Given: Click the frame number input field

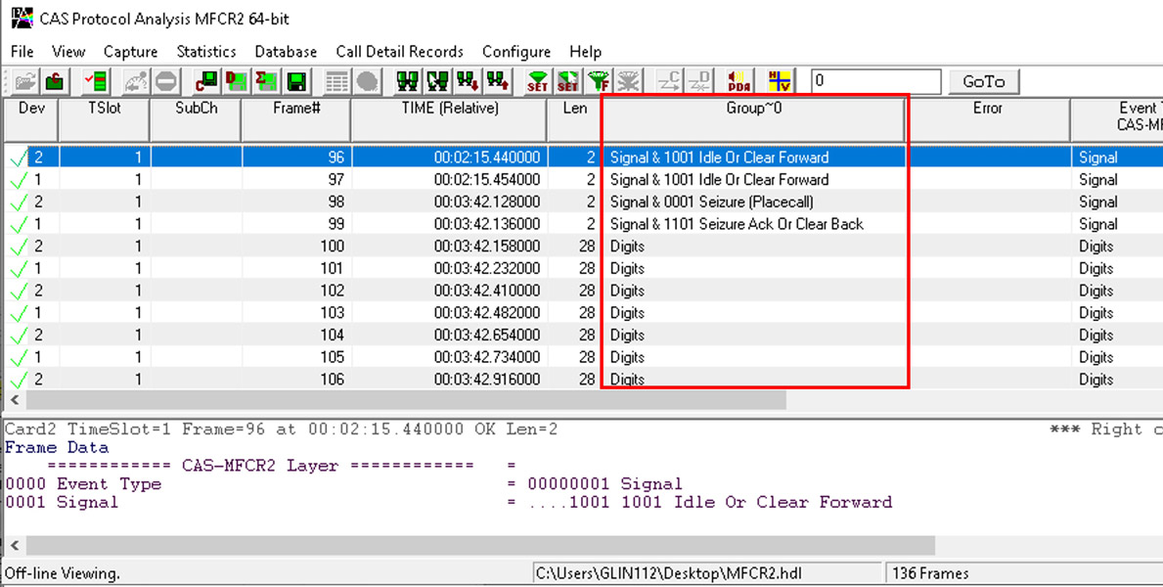Looking at the screenshot, I should 876,81.
